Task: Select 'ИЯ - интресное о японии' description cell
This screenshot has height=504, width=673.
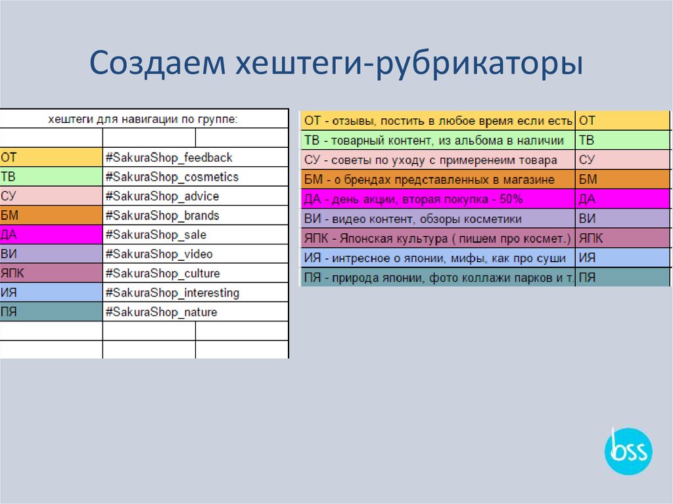Action: coord(438,258)
